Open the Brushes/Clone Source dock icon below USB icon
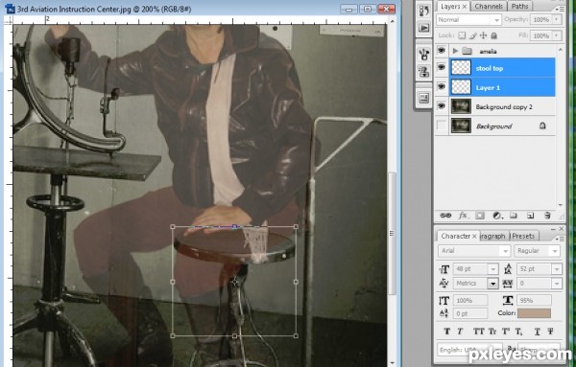The image size is (576, 367). point(424,71)
